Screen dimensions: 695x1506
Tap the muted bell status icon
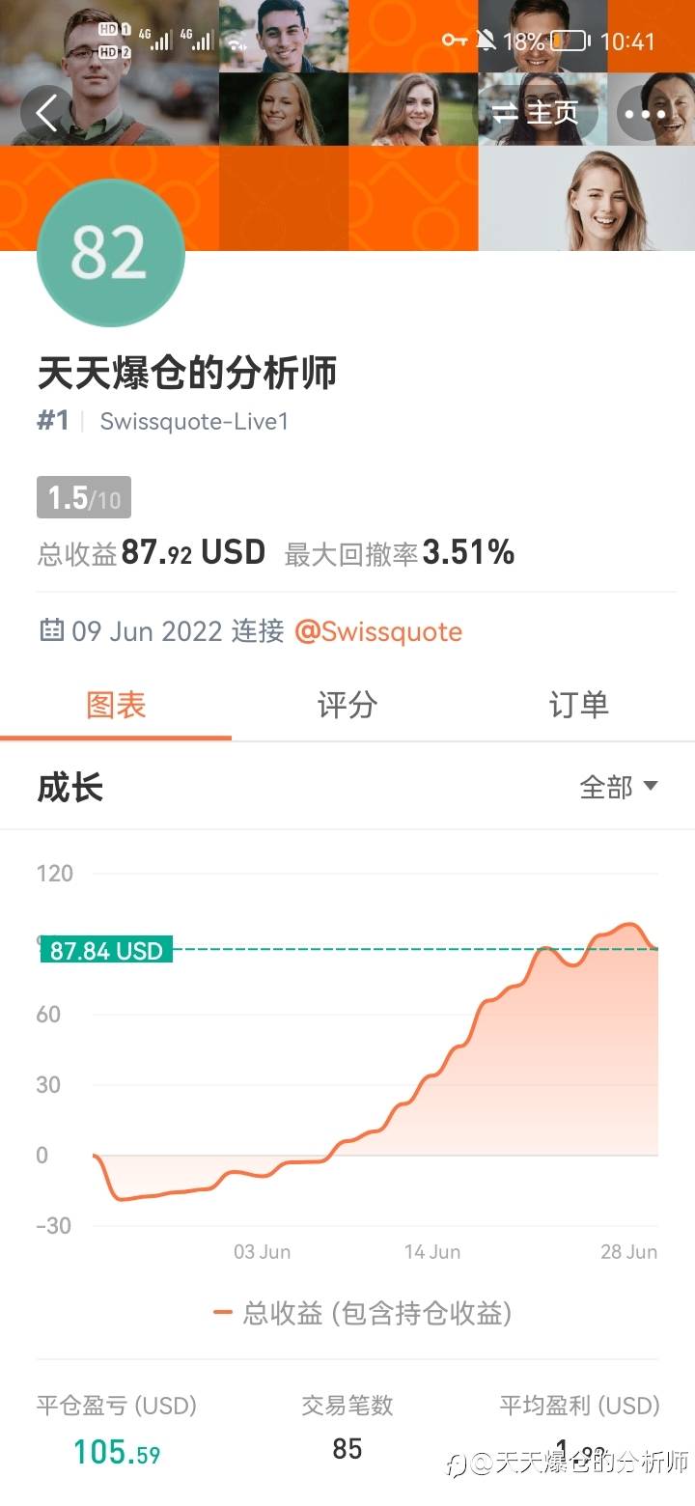pyautogui.click(x=486, y=41)
